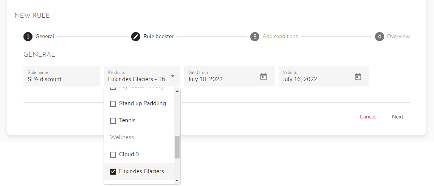Viewport: 434px width, 186px height.
Task: Edit the Rule name text field
Action: 62,79
